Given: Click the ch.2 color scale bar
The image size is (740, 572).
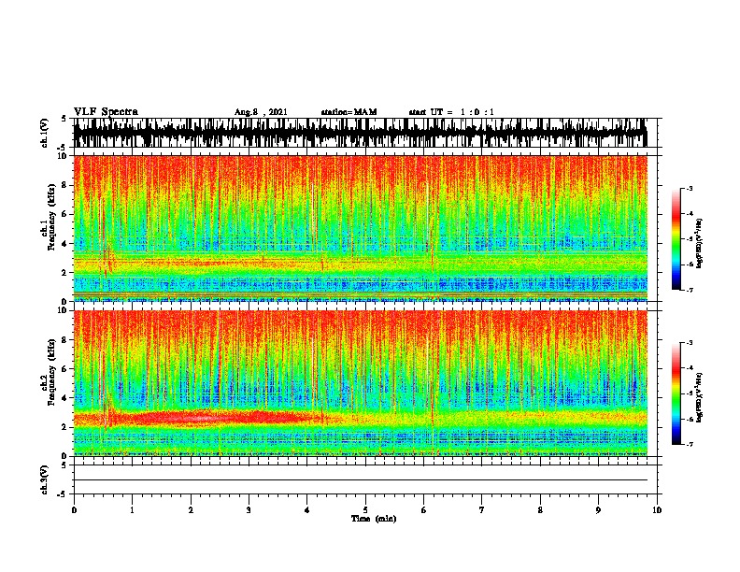Looking at the screenshot, I should tap(676, 393).
